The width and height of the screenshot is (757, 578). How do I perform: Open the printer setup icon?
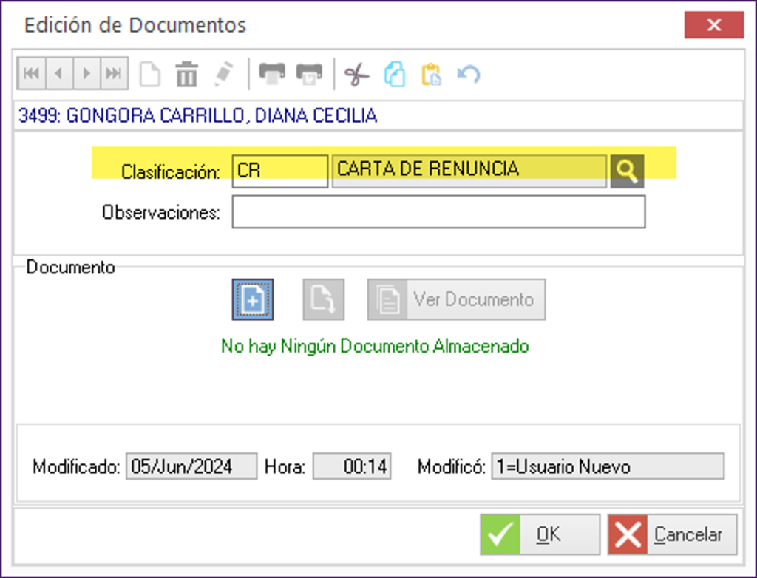(x=309, y=73)
